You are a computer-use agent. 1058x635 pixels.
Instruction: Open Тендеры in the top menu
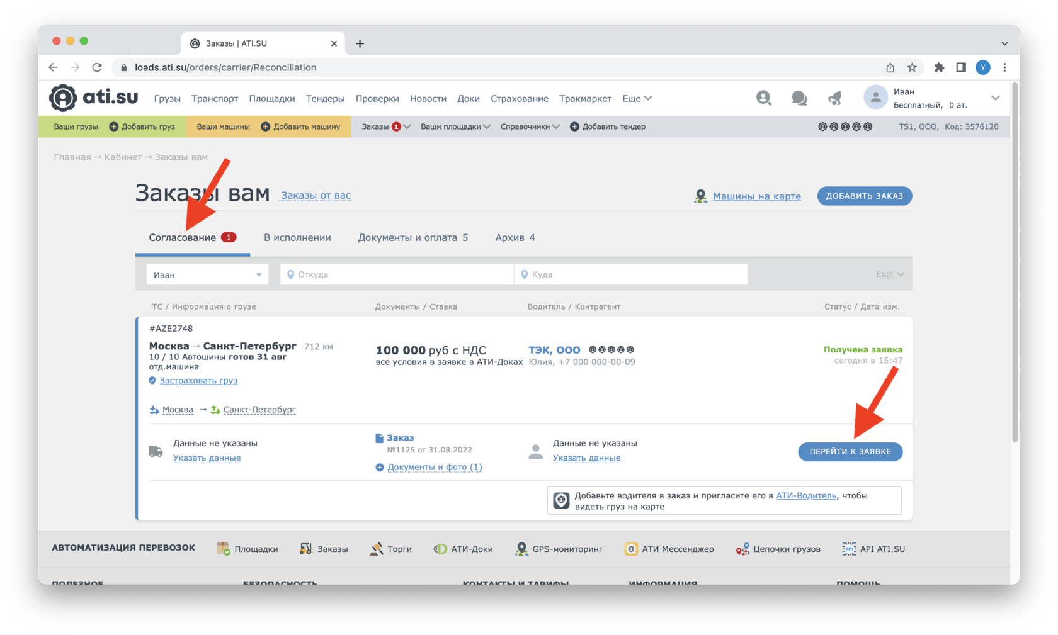coord(325,98)
